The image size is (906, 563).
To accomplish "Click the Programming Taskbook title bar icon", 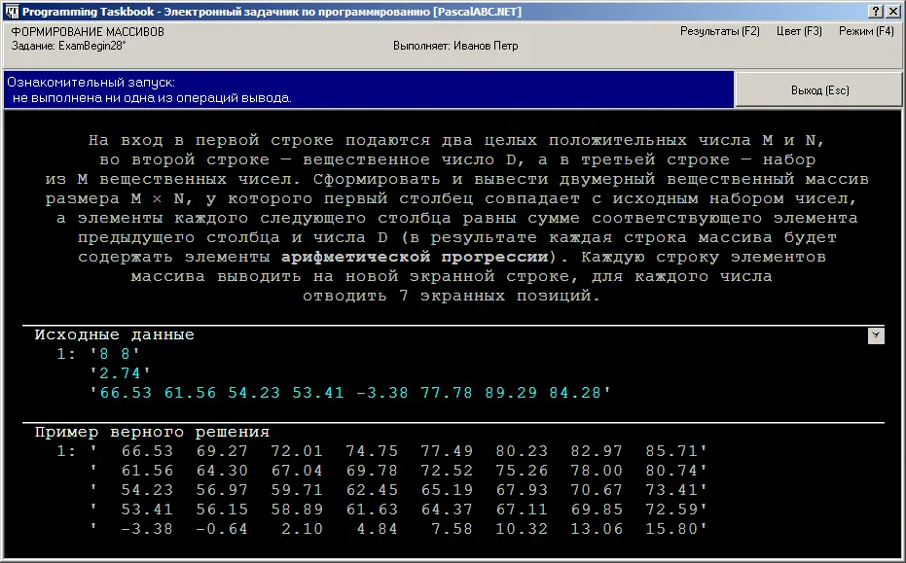I will click(x=11, y=10).
